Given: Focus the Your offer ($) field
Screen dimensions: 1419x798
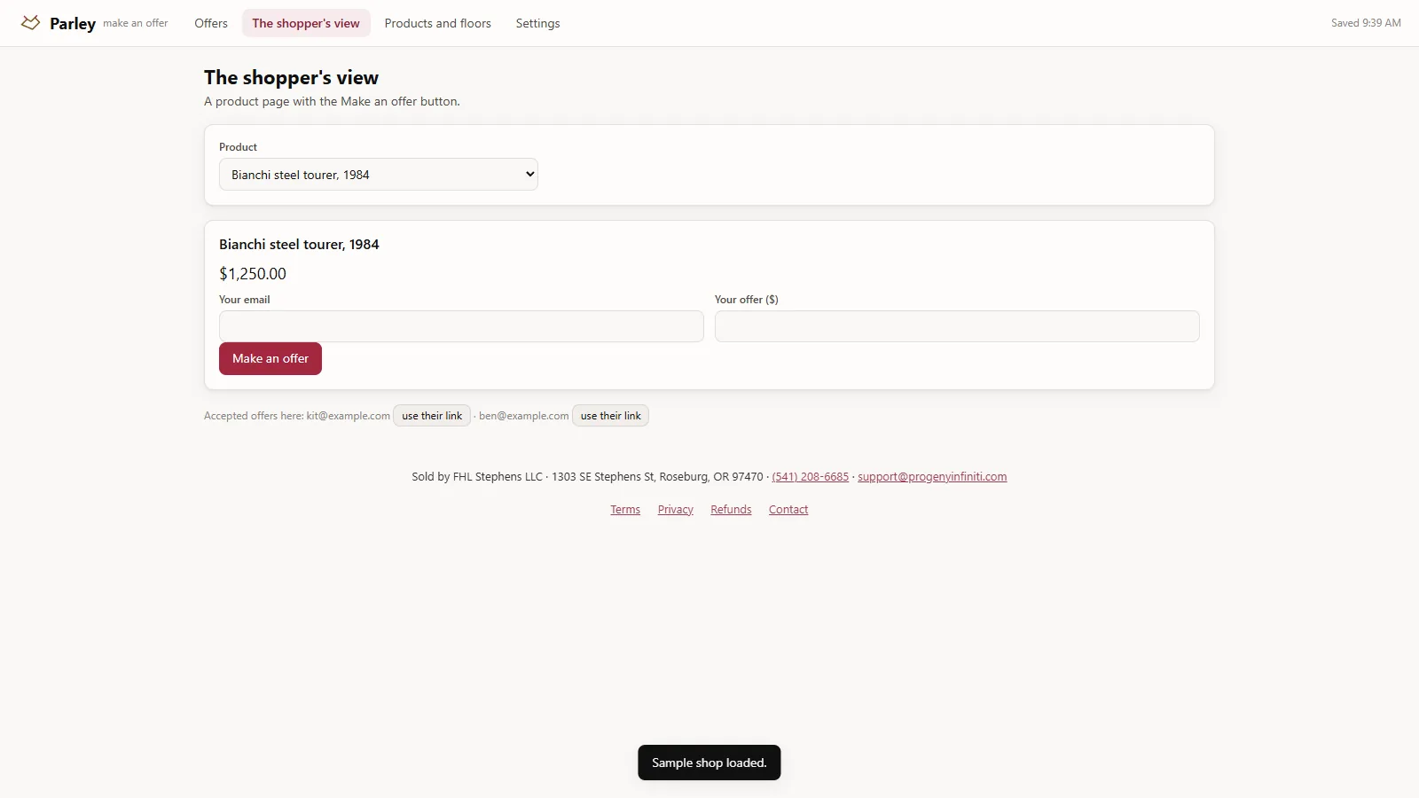Looking at the screenshot, I should point(957,326).
